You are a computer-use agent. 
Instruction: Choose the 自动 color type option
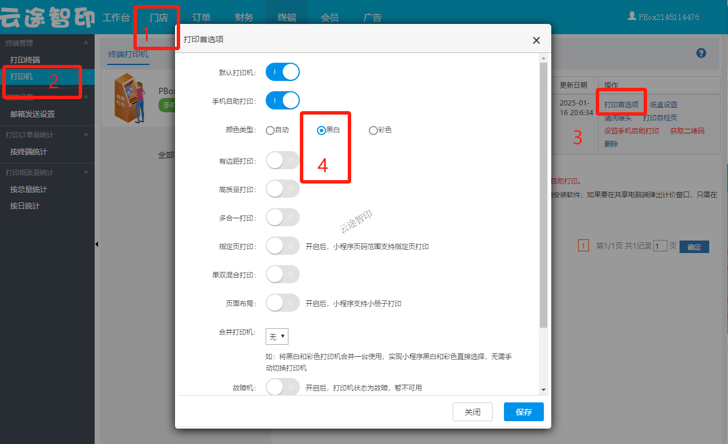point(270,131)
